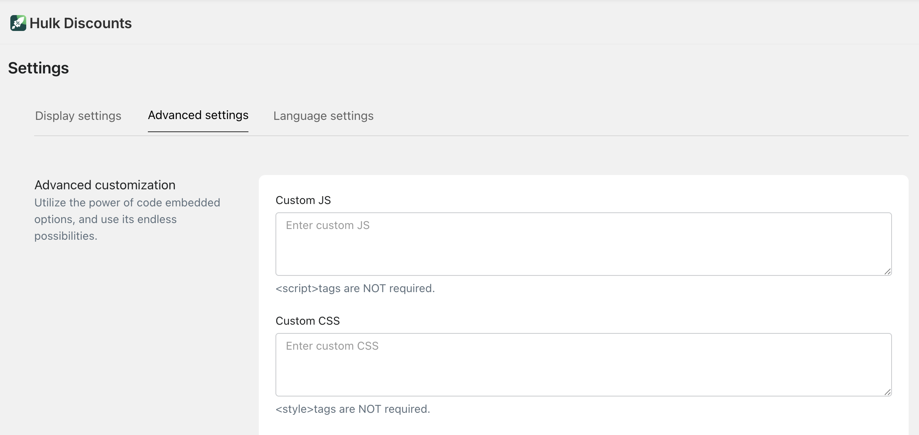
Task: Click the style tags NOT required hint
Action: click(353, 409)
